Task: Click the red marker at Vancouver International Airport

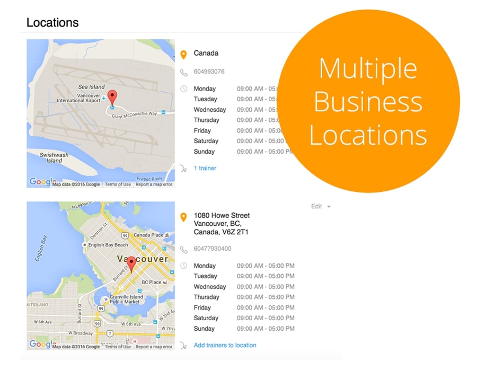Action: coord(112,96)
